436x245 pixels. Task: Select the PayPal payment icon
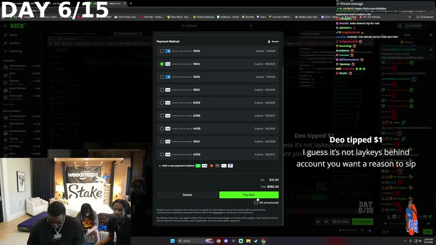click(230, 166)
